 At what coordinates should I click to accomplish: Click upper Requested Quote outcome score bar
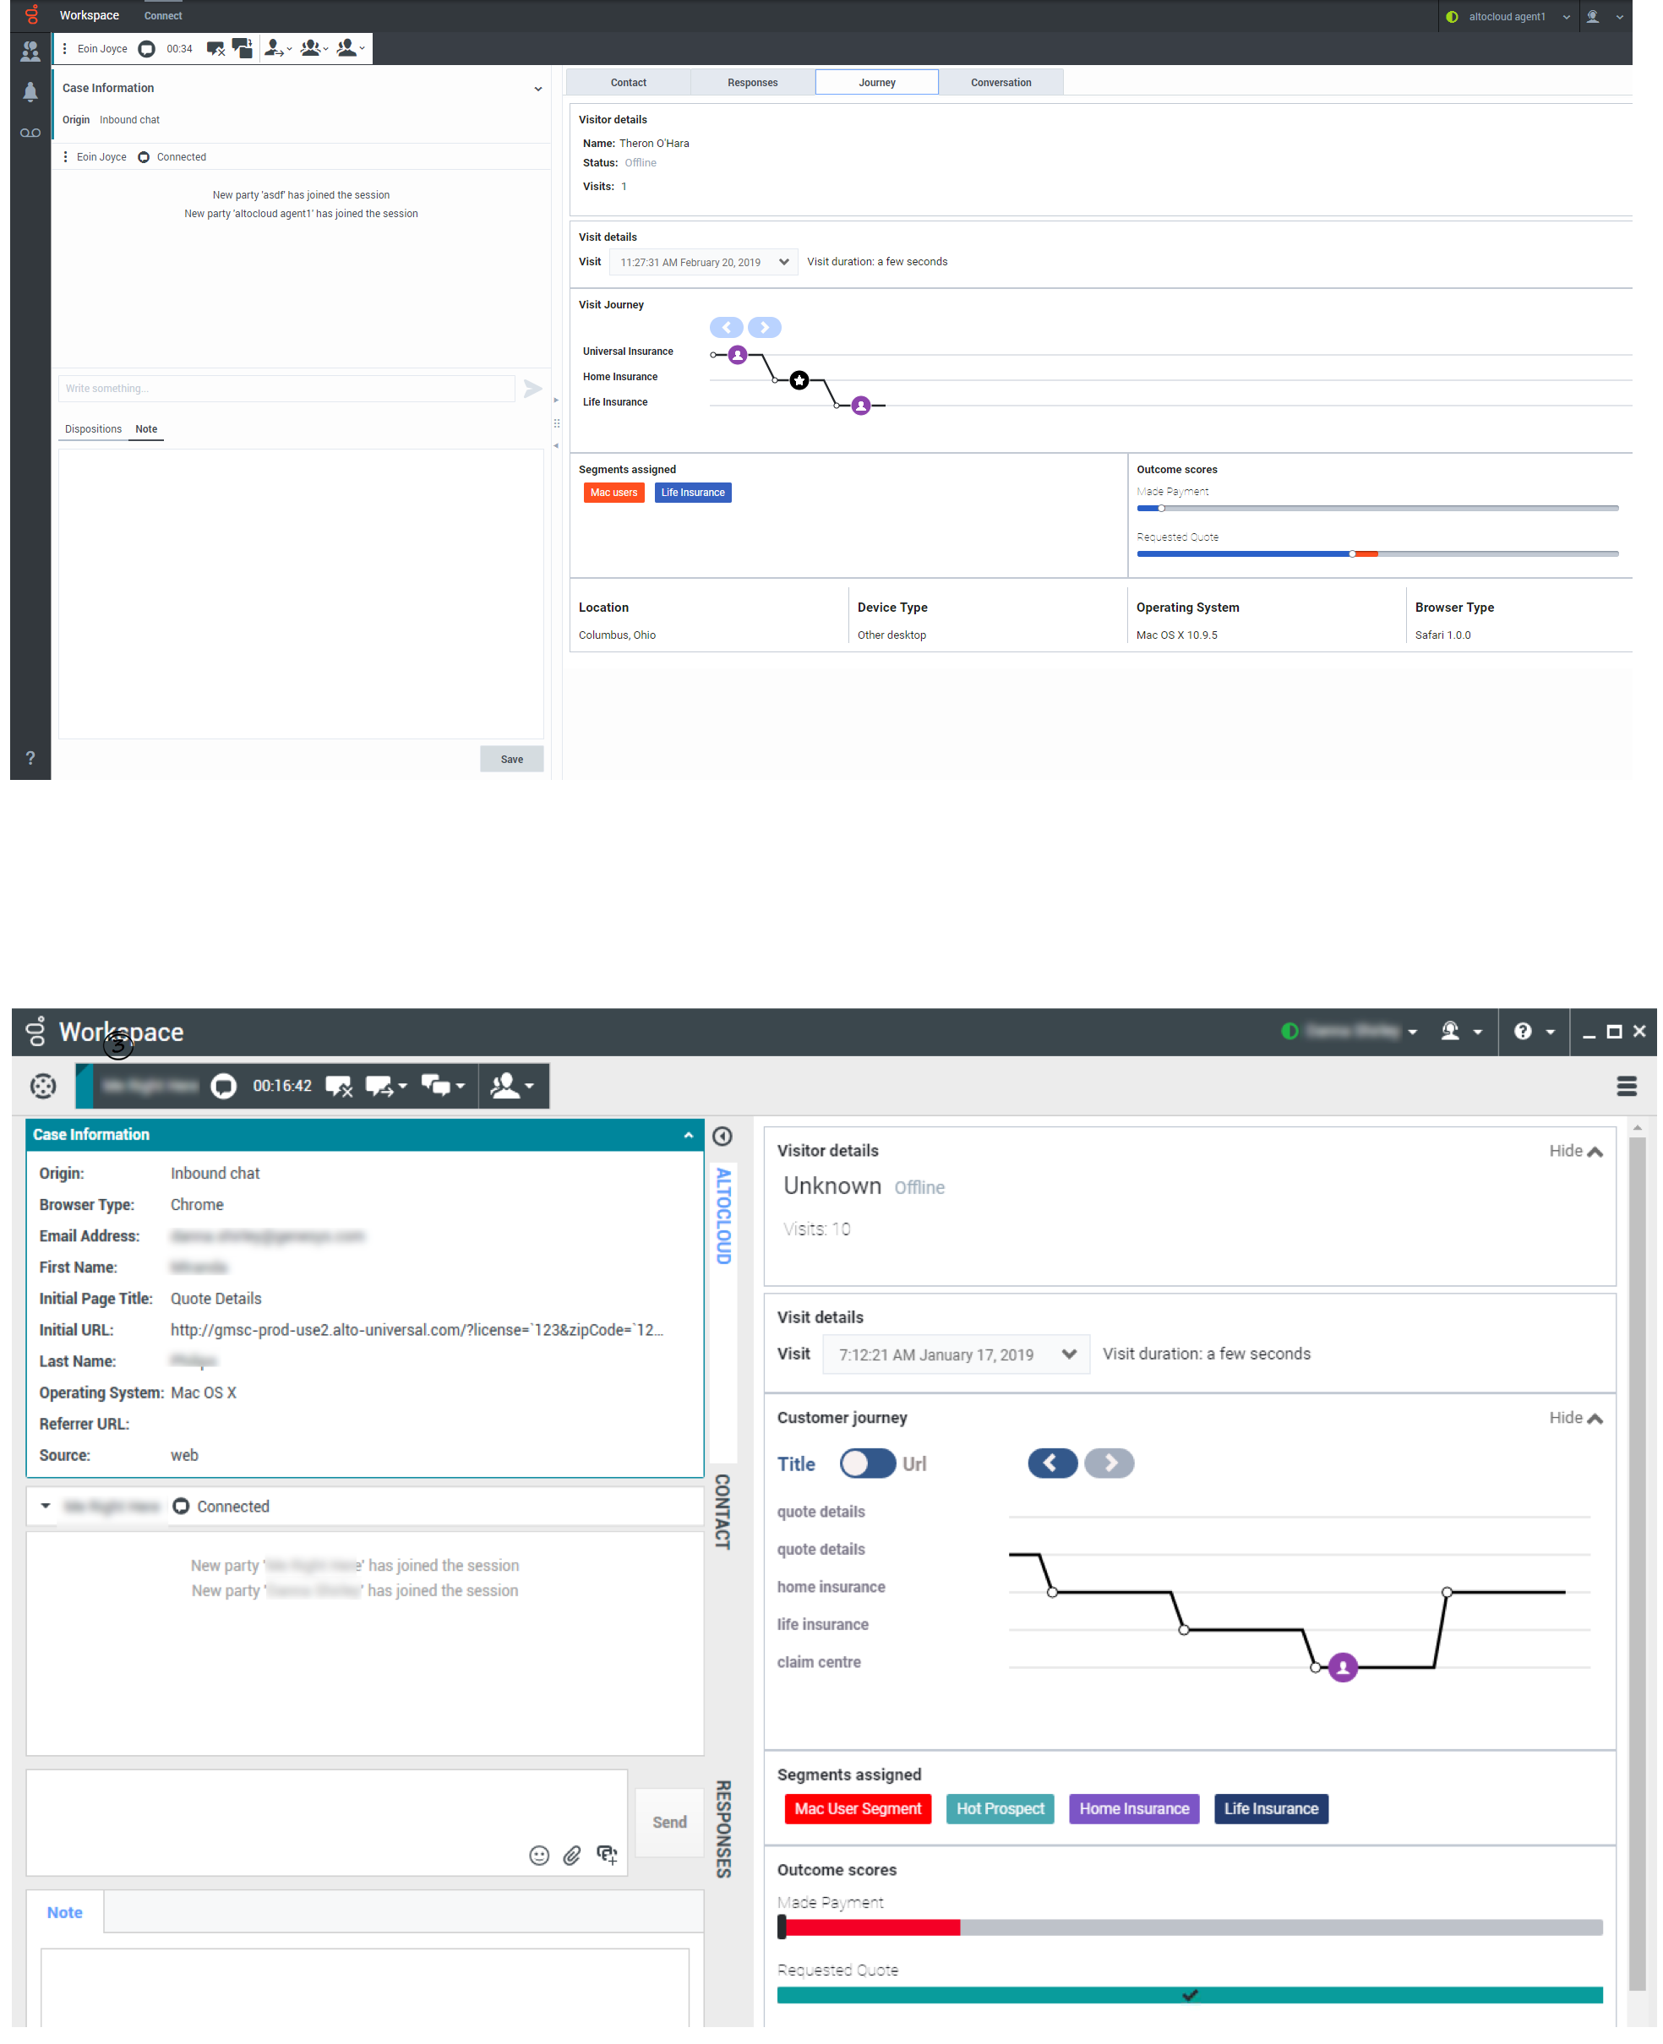tap(1377, 553)
